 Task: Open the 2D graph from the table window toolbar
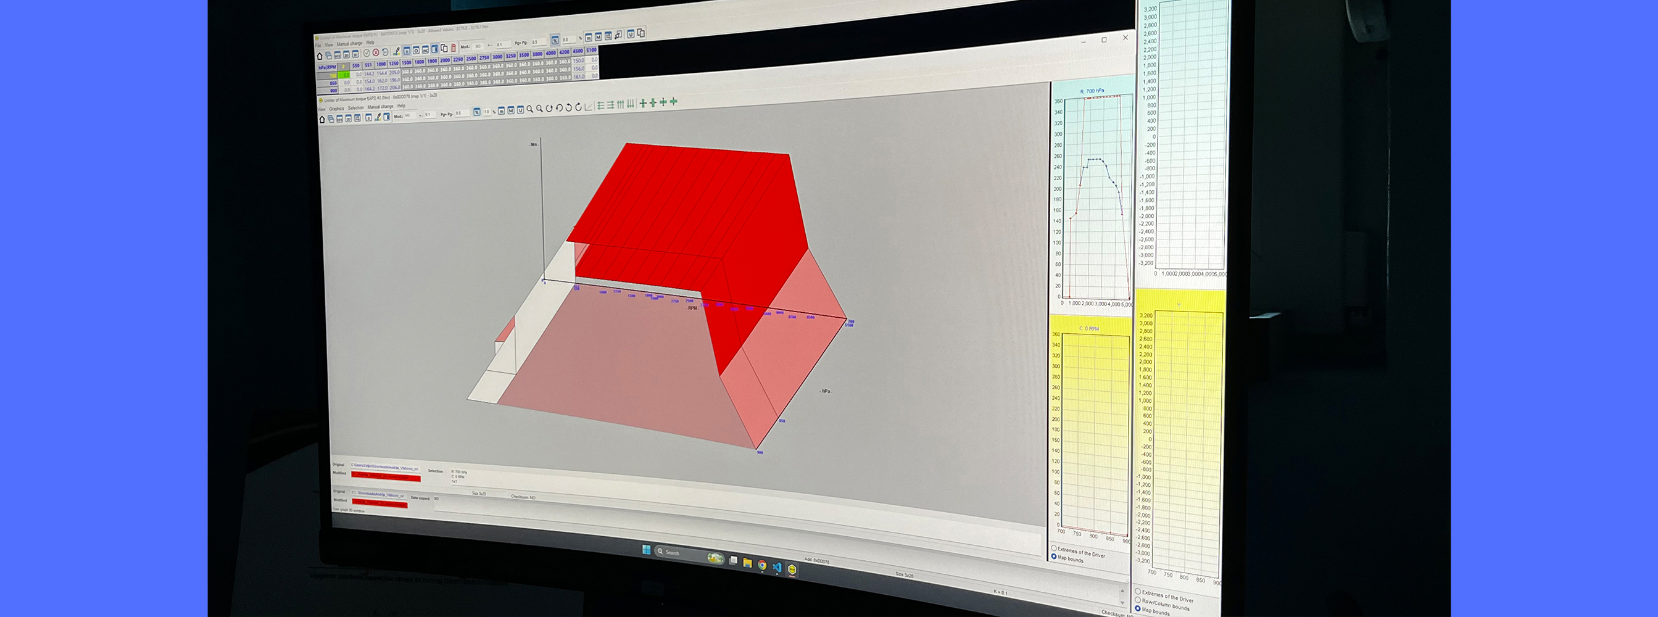346,55
